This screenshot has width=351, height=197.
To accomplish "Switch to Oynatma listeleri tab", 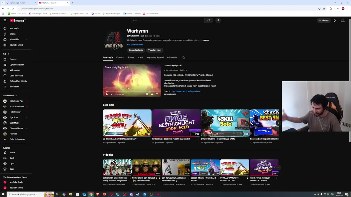I will coord(155,57).
